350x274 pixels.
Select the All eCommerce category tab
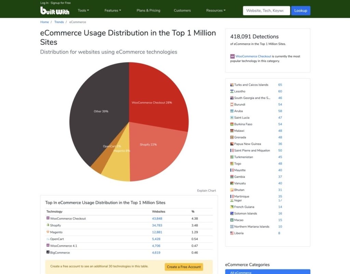point(268,272)
